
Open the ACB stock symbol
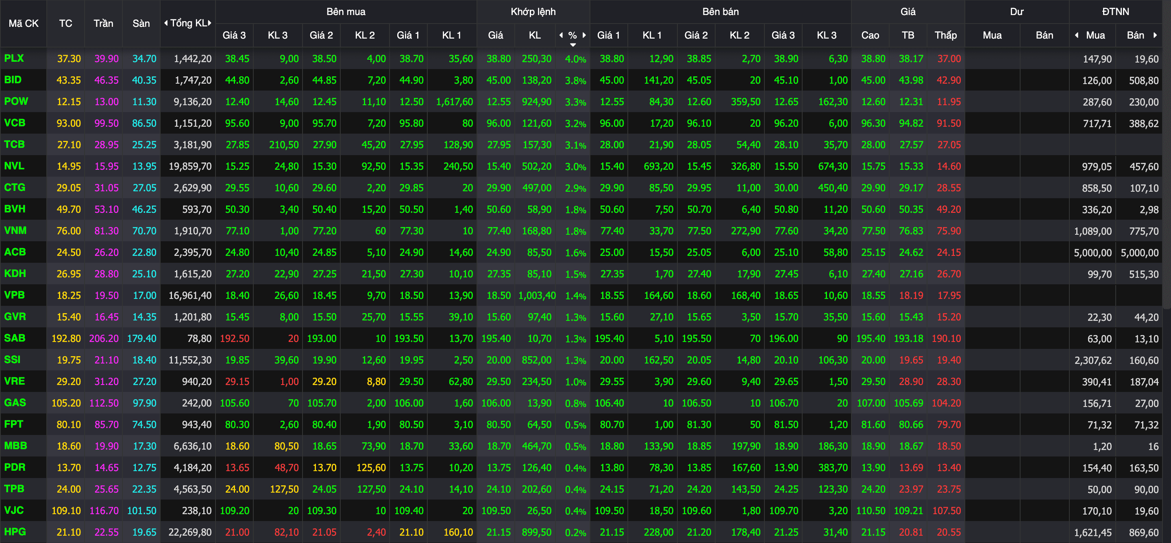tap(15, 252)
